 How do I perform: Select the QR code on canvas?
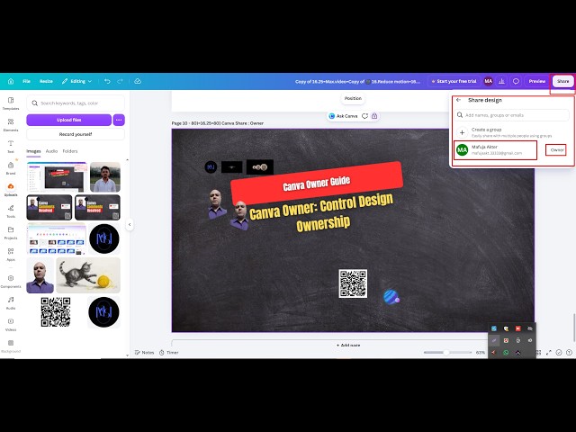pyautogui.click(x=353, y=283)
